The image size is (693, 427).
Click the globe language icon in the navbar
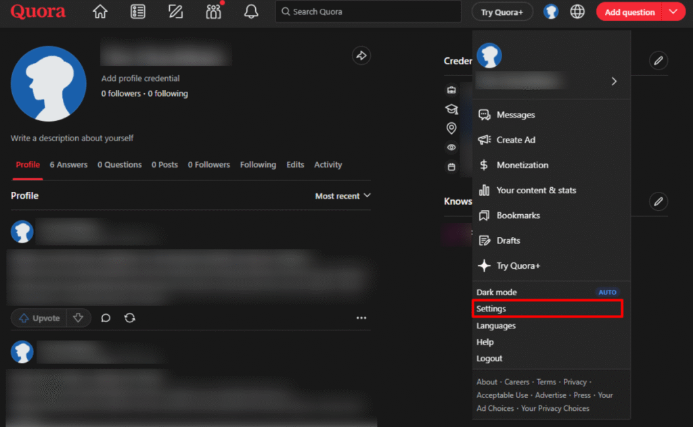(x=577, y=11)
